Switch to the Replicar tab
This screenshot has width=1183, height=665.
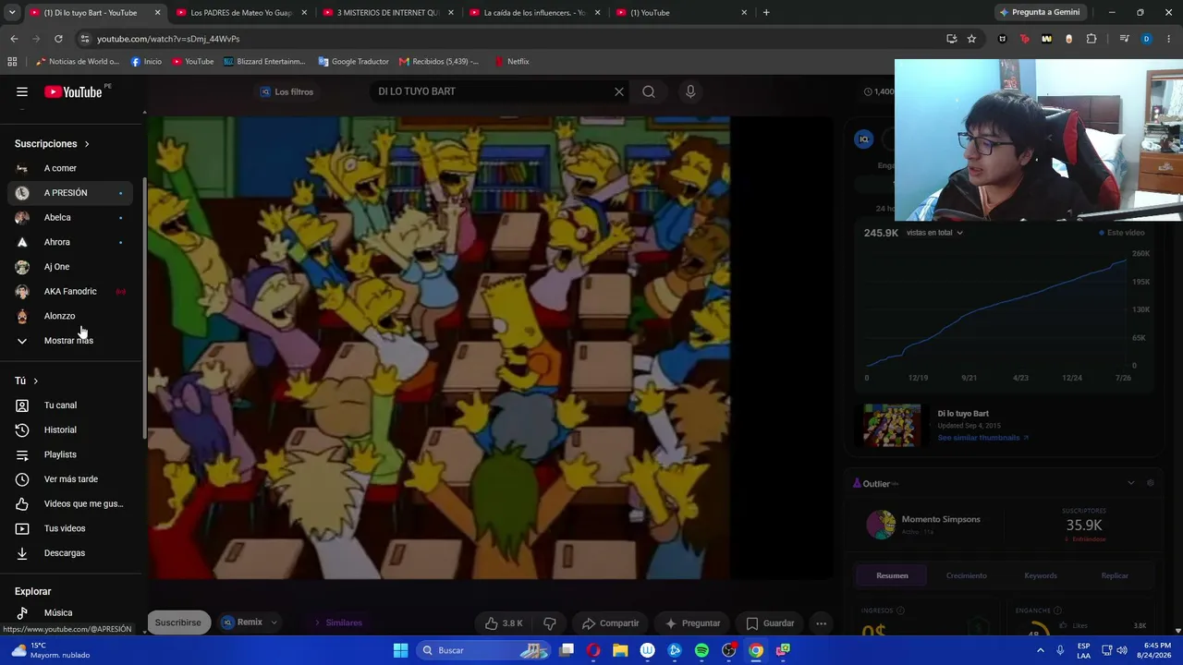1115,575
